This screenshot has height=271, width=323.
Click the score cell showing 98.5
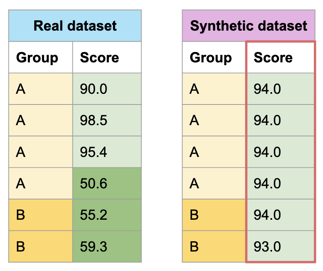pyautogui.click(x=107, y=120)
